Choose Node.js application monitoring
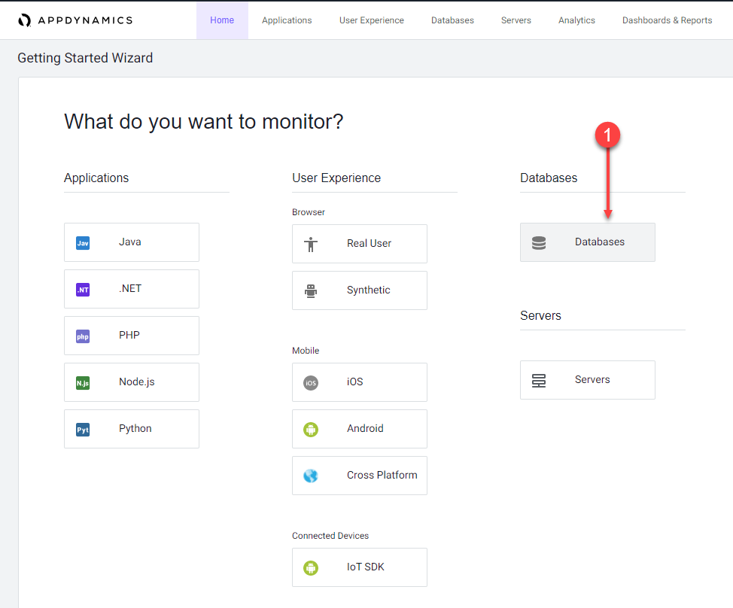 click(132, 382)
